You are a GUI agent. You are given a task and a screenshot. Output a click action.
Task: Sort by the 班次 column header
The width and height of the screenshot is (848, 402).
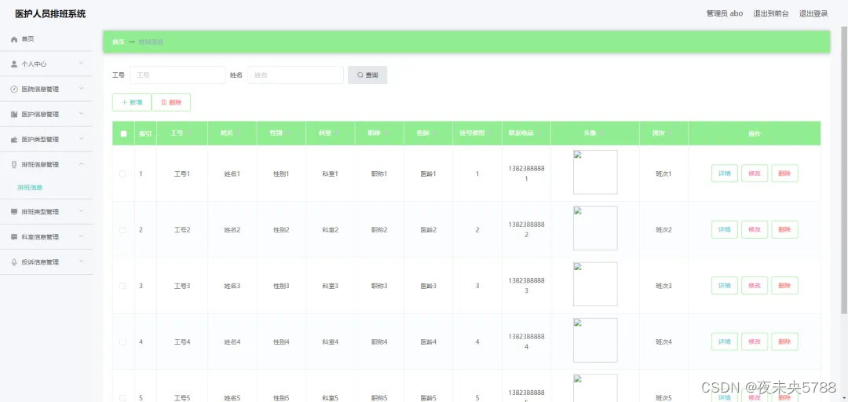[663, 133]
